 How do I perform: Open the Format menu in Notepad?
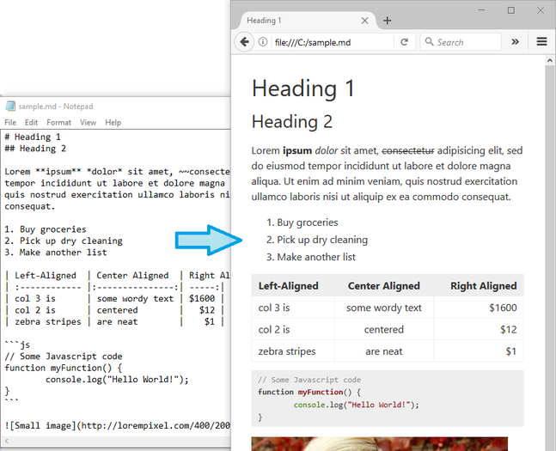(x=58, y=123)
